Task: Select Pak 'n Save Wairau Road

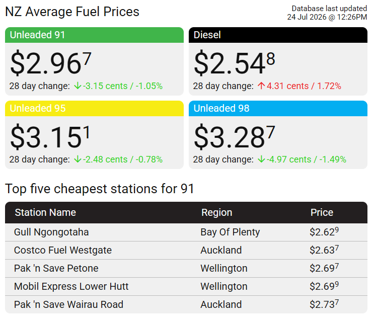Action: pos(186,304)
